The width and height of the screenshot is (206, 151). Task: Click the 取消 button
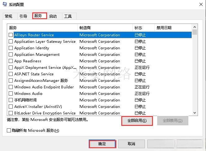(131, 144)
